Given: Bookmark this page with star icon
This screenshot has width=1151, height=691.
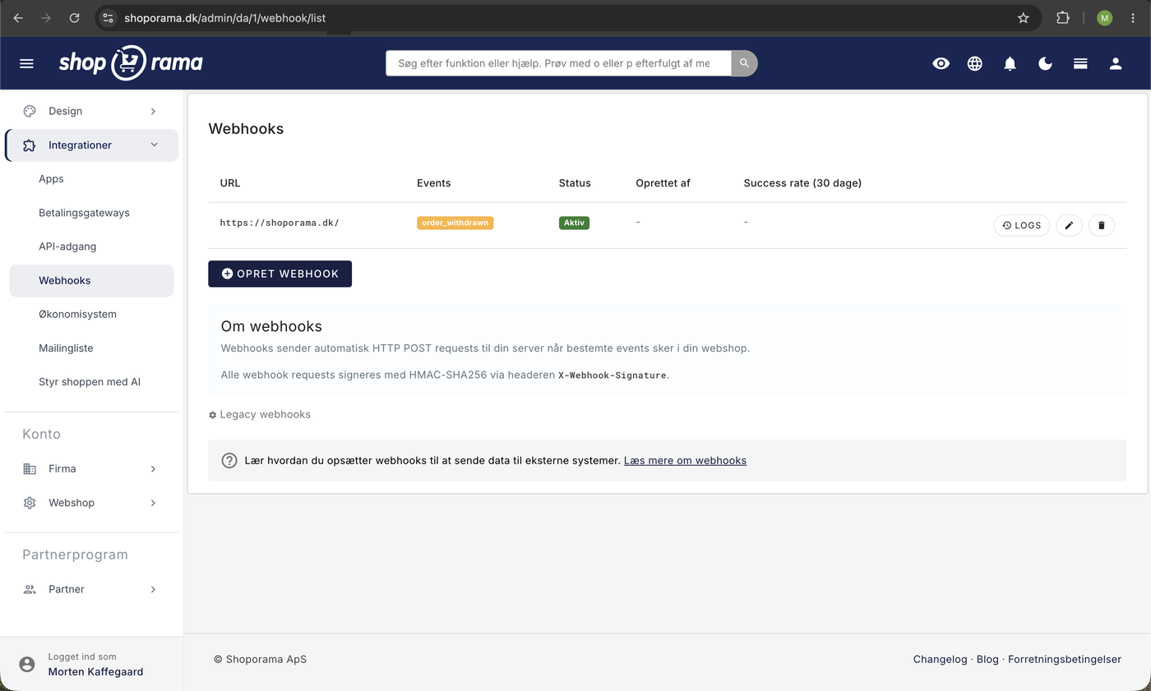Looking at the screenshot, I should click(1024, 17).
